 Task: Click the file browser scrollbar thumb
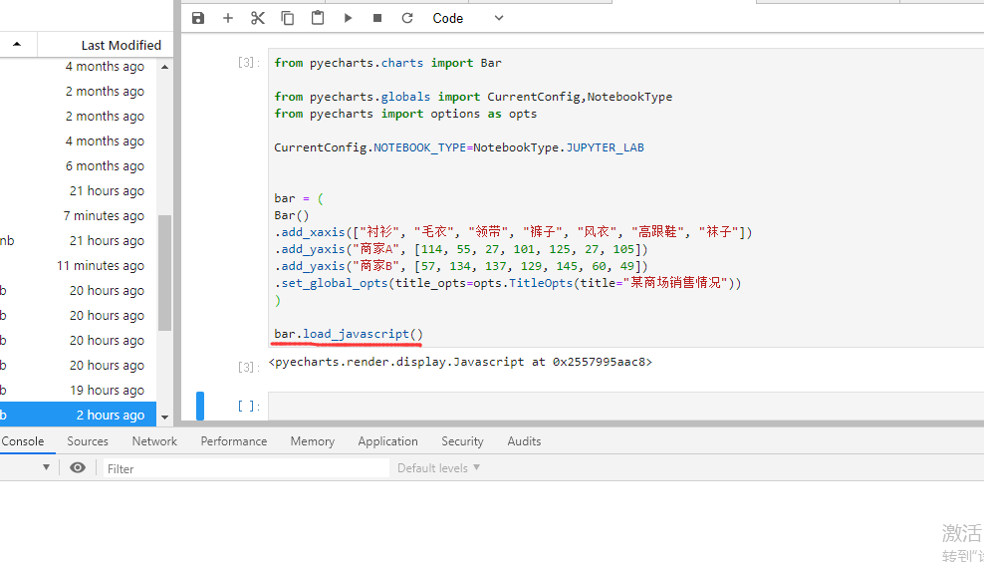coord(164,272)
